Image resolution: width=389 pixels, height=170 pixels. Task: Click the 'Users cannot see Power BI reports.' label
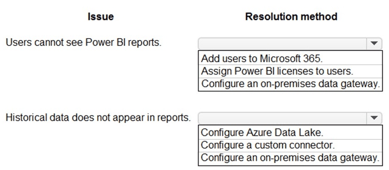coord(84,43)
